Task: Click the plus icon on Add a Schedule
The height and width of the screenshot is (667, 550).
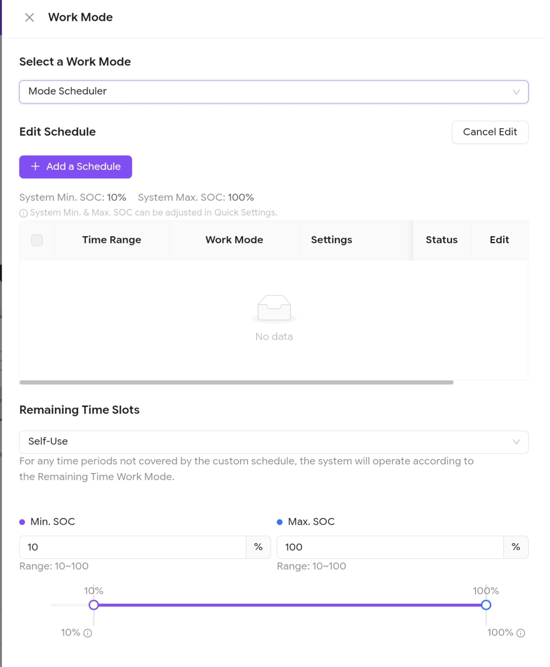Action: 35,166
